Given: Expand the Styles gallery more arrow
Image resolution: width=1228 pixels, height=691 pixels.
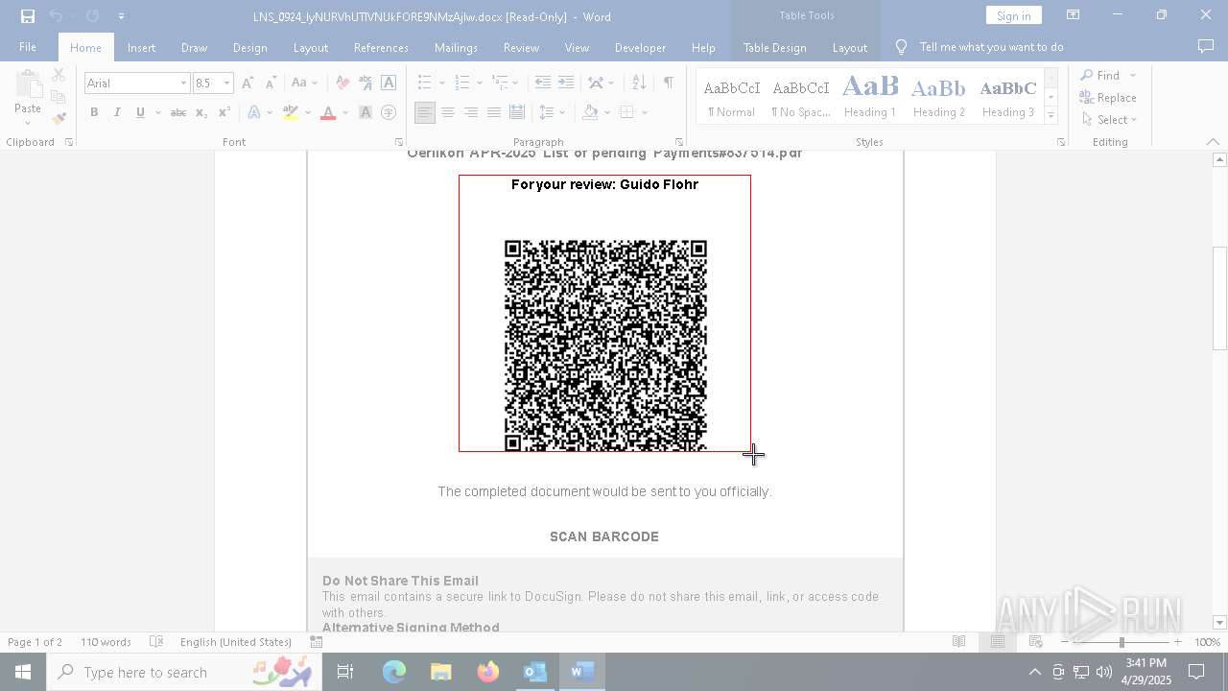Looking at the screenshot, I should (x=1051, y=116).
